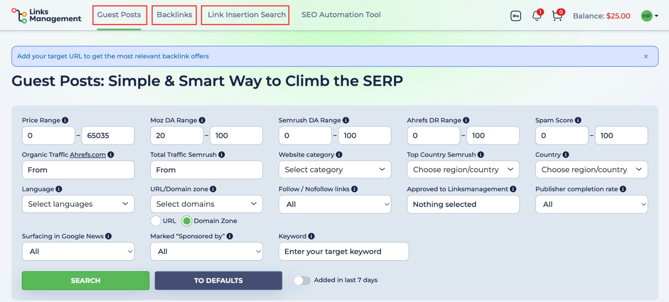This screenshot has width=669, height=302.
Task: Focus the Spam Score maximum field
Action: (x=621, y=135)
